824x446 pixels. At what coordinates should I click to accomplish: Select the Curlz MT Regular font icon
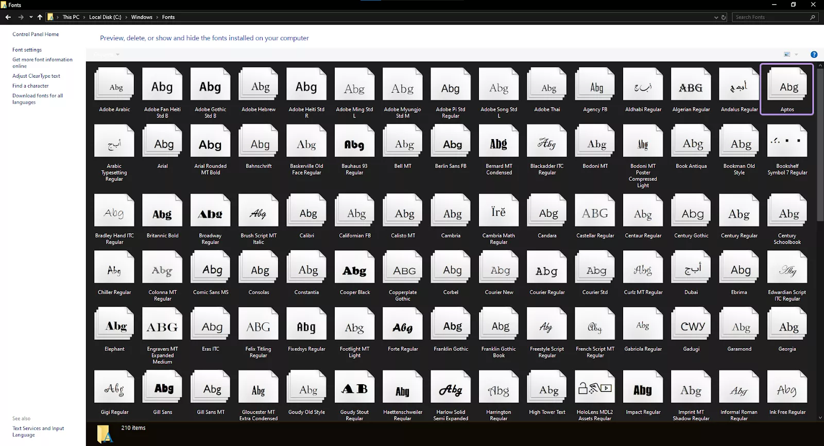(x=643, y=267)
